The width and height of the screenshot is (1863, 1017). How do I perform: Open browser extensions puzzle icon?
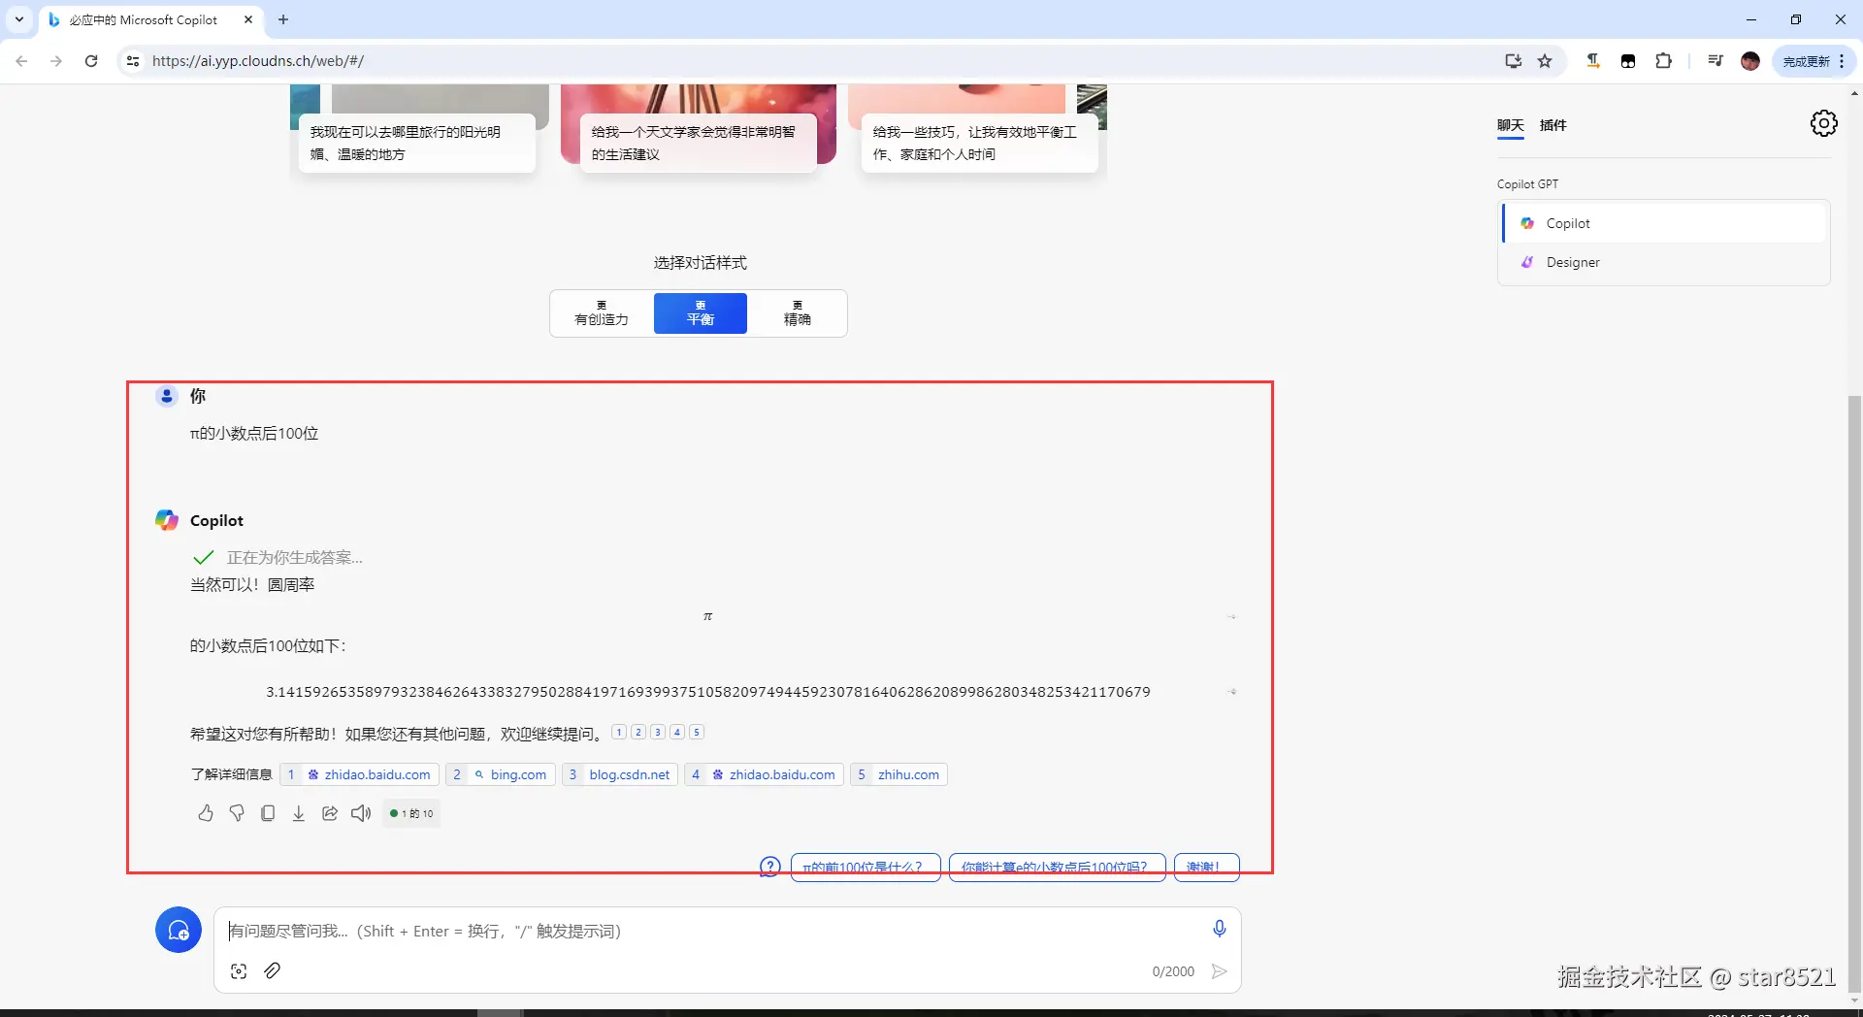[1663, 61]
